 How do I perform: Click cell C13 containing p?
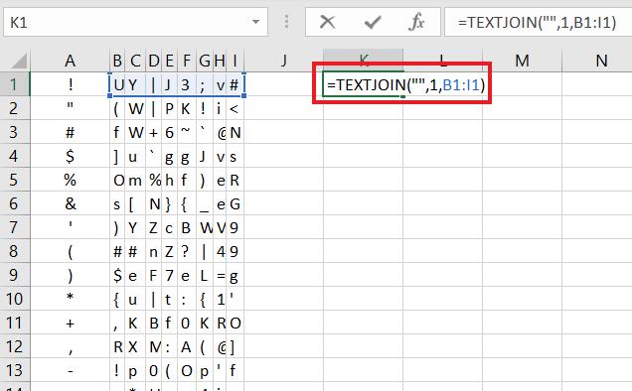[x=135, y=369]
